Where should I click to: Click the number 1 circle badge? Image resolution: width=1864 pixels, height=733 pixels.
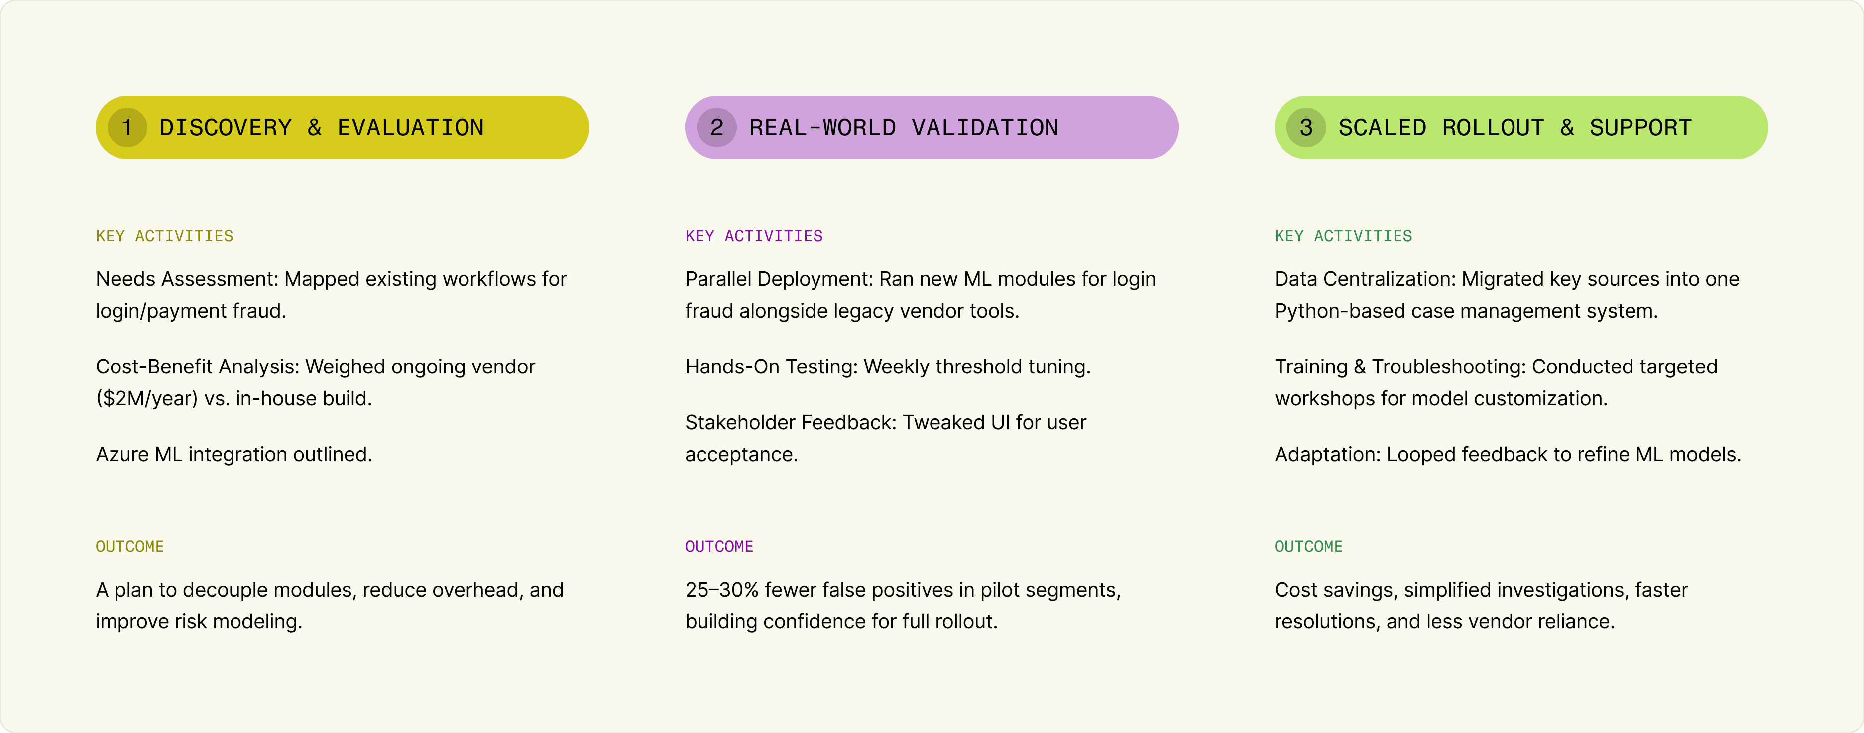pos(127,127)
